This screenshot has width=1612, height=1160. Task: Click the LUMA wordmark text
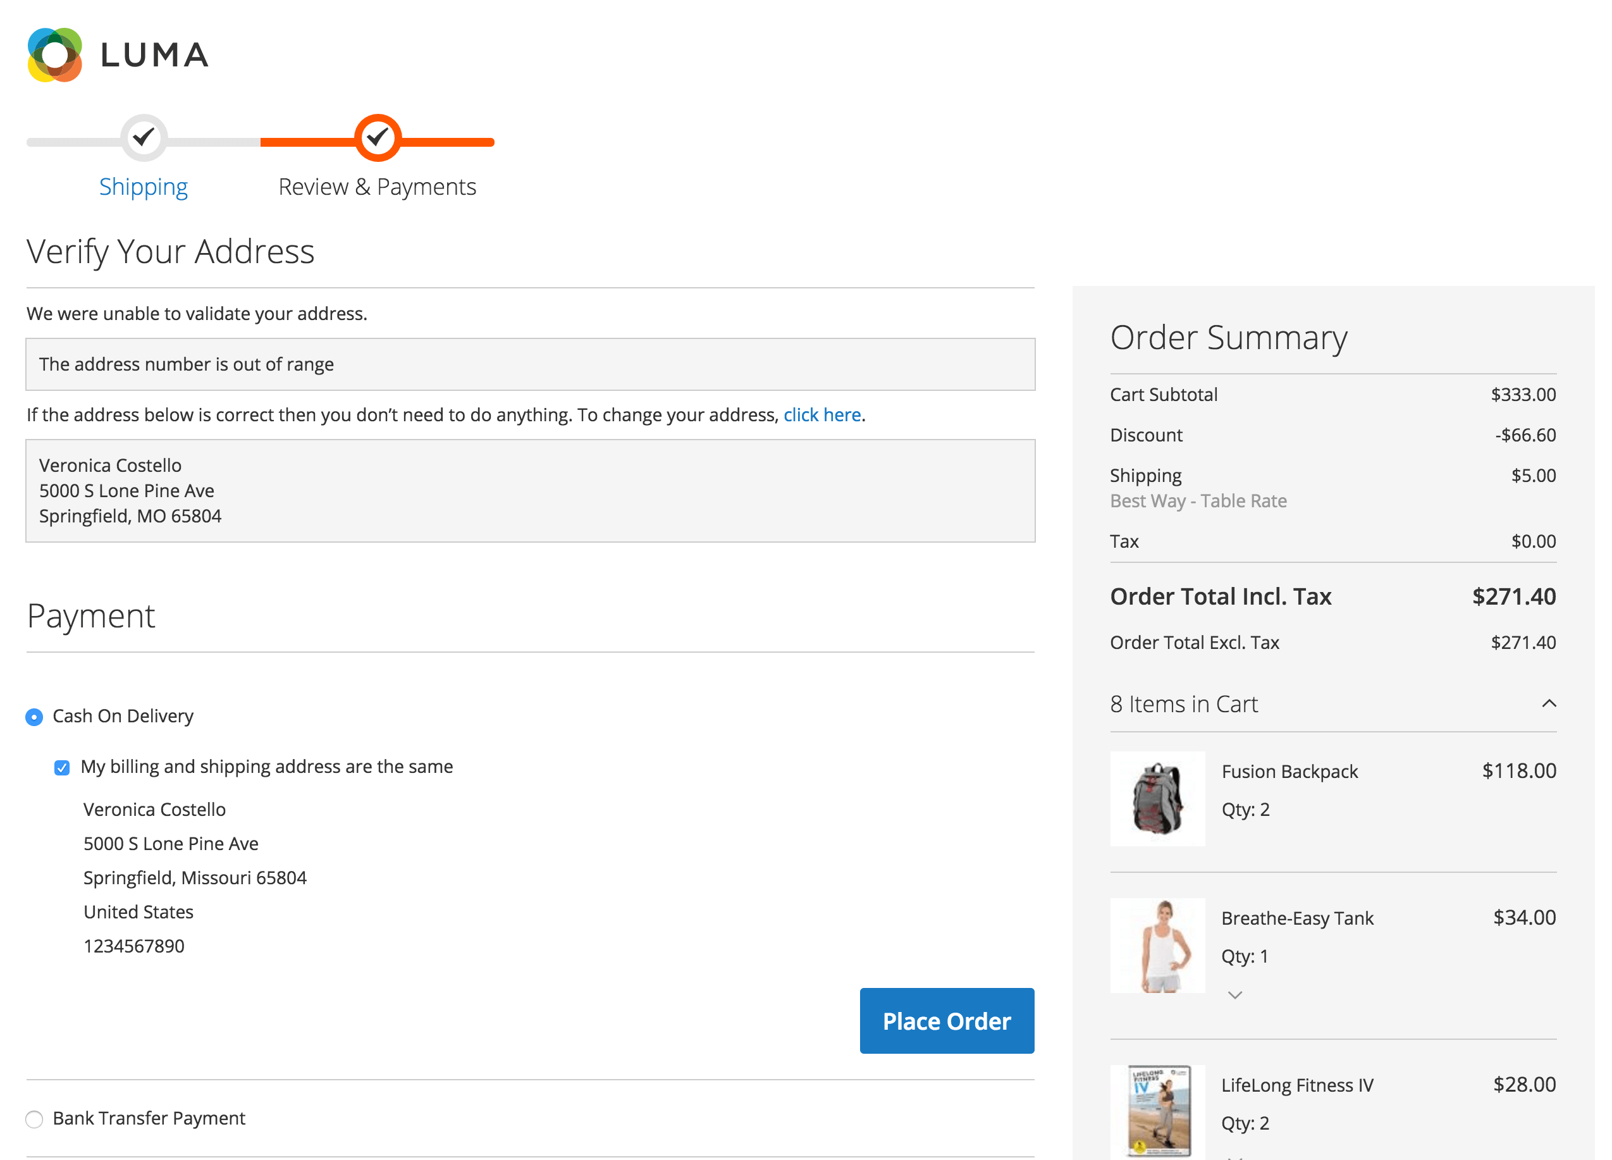[155, 56]
